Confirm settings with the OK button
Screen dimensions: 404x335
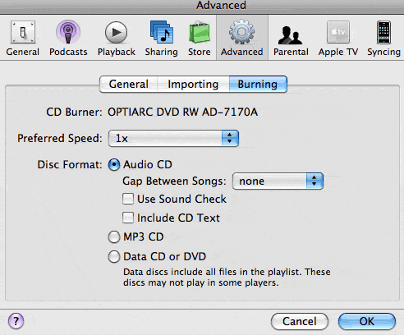(x=367, y=321)
